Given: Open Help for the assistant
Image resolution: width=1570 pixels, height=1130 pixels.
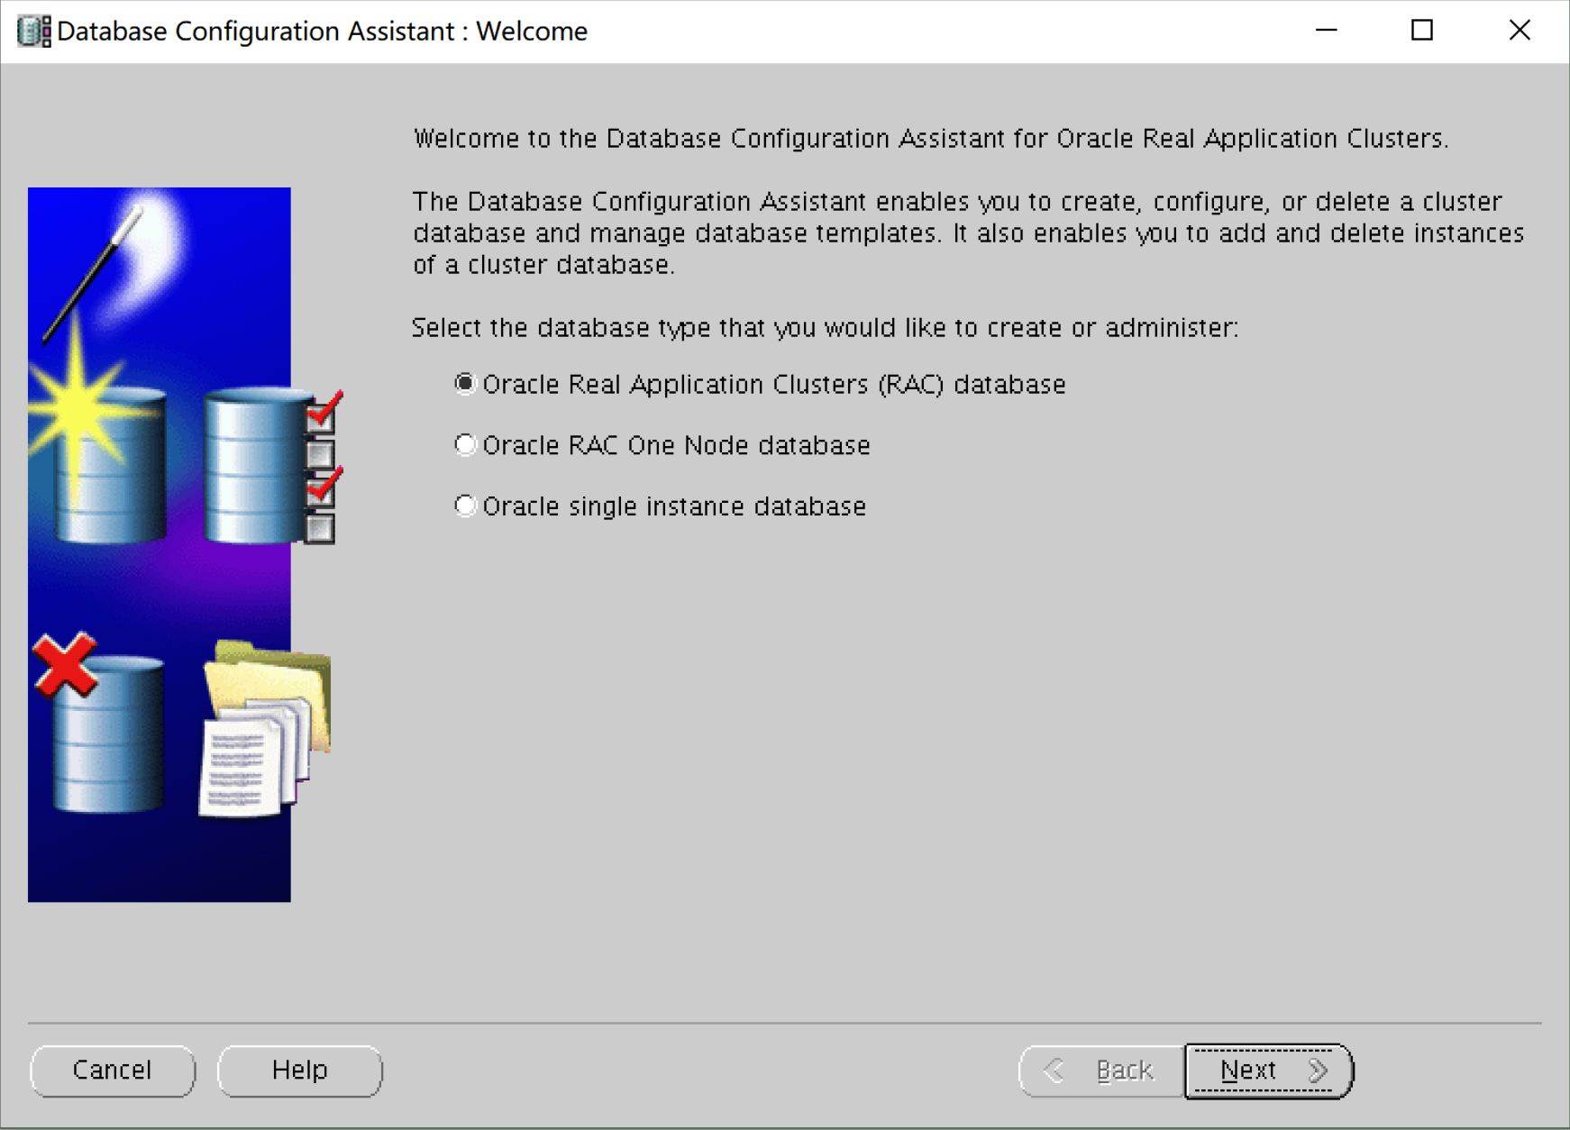Looking at the screenshot, I should pos(300,1071).
